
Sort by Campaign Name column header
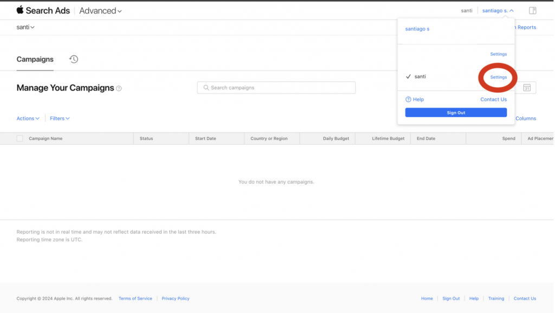point(46,138)
